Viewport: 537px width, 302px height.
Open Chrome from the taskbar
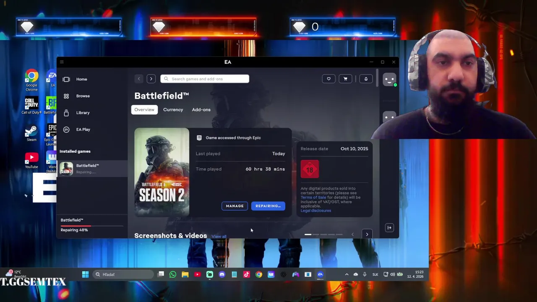click(x=259, y=274)
